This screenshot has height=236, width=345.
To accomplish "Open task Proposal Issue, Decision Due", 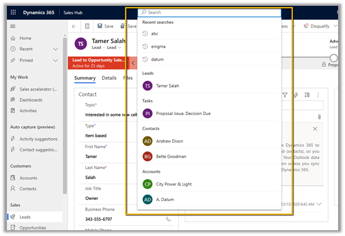I will [209, 113].
